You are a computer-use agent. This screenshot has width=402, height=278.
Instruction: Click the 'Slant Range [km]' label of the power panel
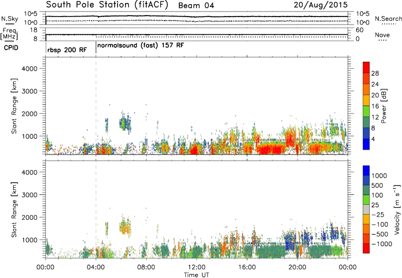[x=14, y=106]
